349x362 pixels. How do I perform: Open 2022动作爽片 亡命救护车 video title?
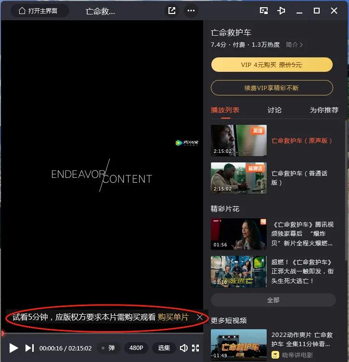click(302, 339)
